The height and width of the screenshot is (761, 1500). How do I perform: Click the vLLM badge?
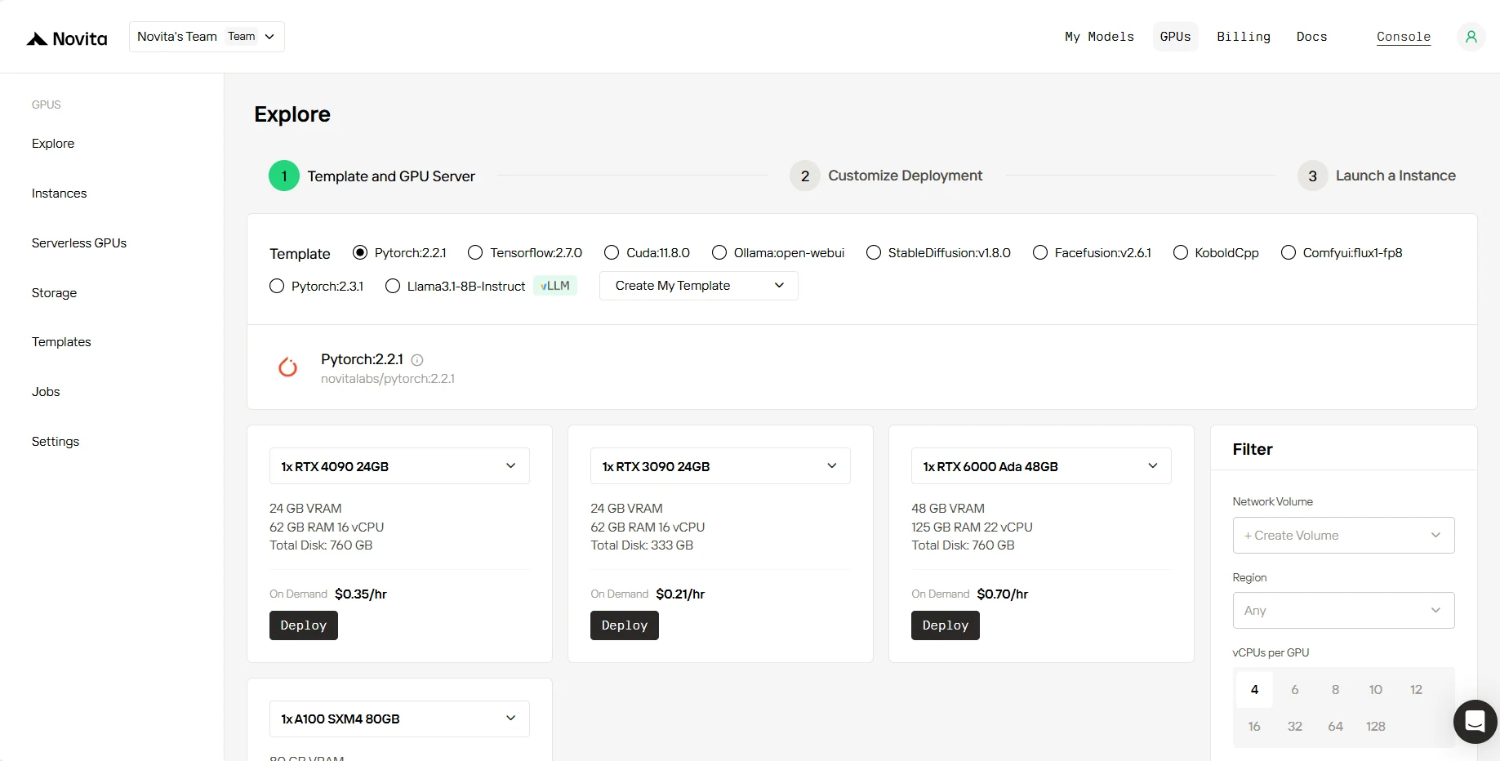[555, 286]
